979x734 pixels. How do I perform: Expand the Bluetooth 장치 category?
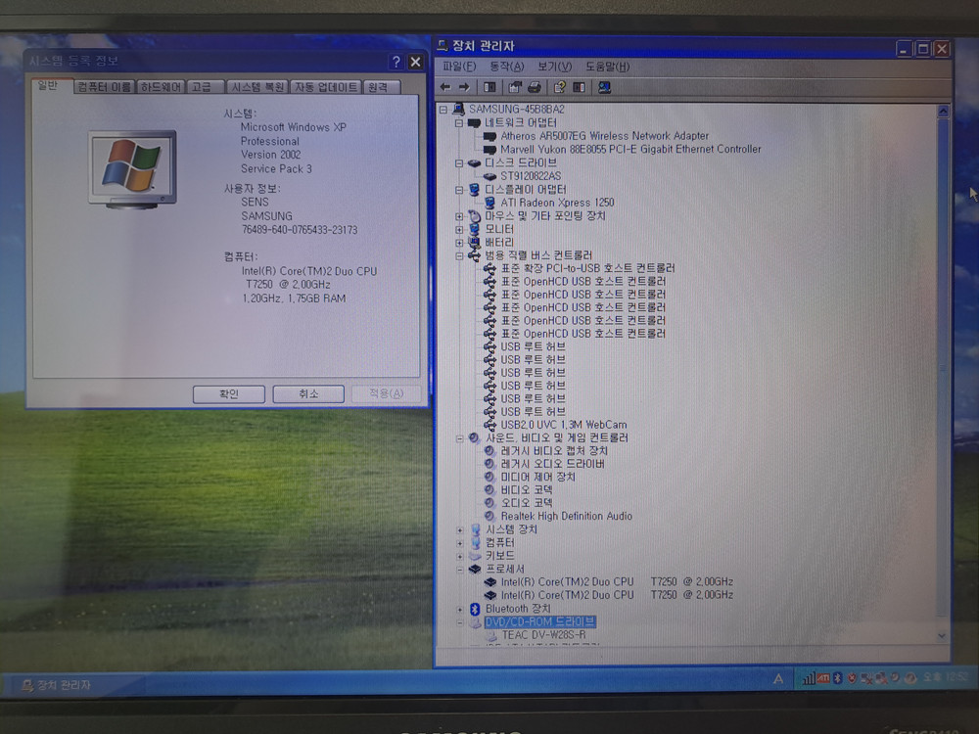459,609
